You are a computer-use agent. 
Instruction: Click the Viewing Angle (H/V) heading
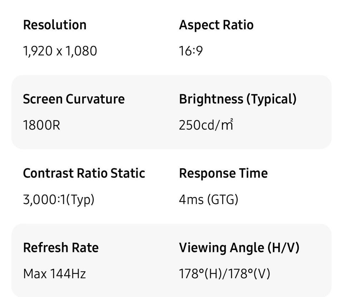[x=239, y=248]
